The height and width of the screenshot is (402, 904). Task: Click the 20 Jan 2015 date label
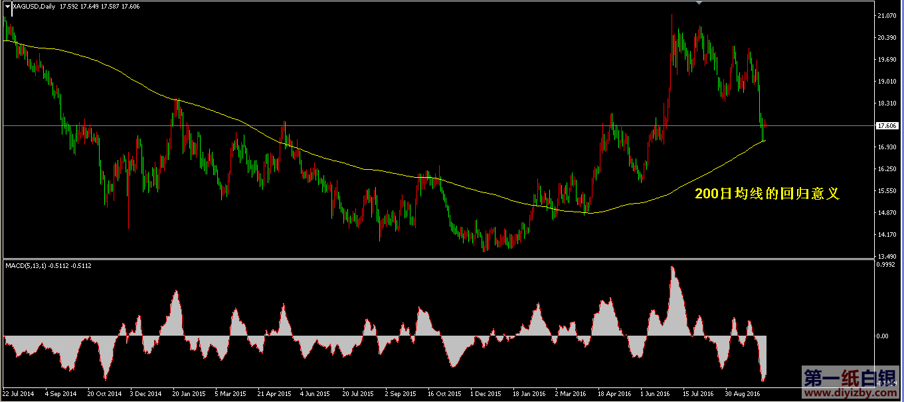click(x=189, y=393)
